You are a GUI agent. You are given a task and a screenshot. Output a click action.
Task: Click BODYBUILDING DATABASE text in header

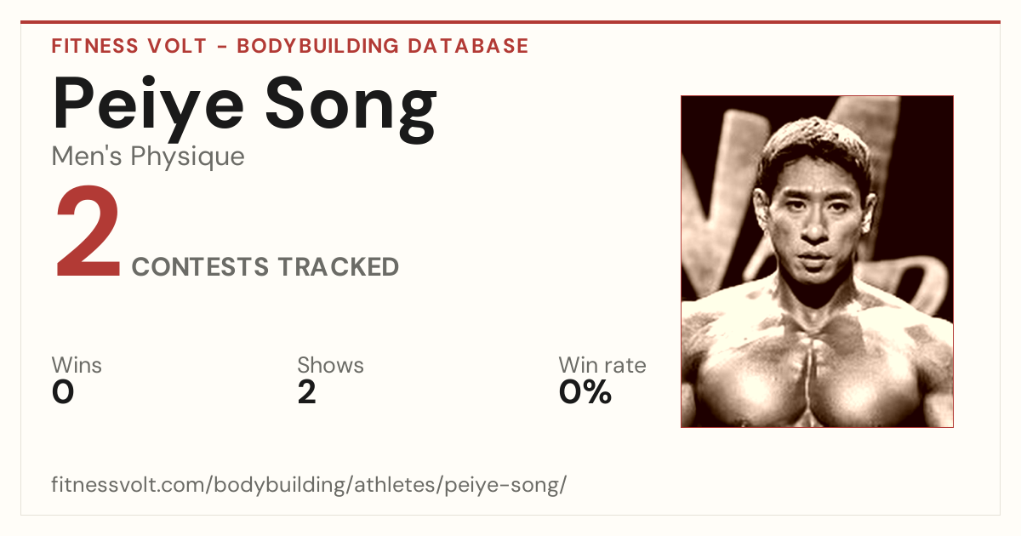point(383,46)
